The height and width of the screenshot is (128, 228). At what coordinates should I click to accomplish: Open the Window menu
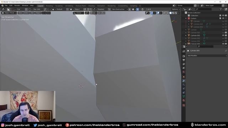pyautogui.click(x=25, y=6)
